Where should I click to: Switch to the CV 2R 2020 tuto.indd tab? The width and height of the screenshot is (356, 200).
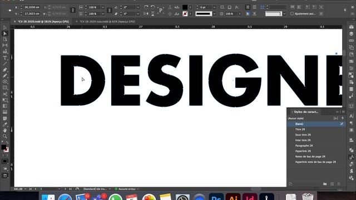click(x=107, y=22)
